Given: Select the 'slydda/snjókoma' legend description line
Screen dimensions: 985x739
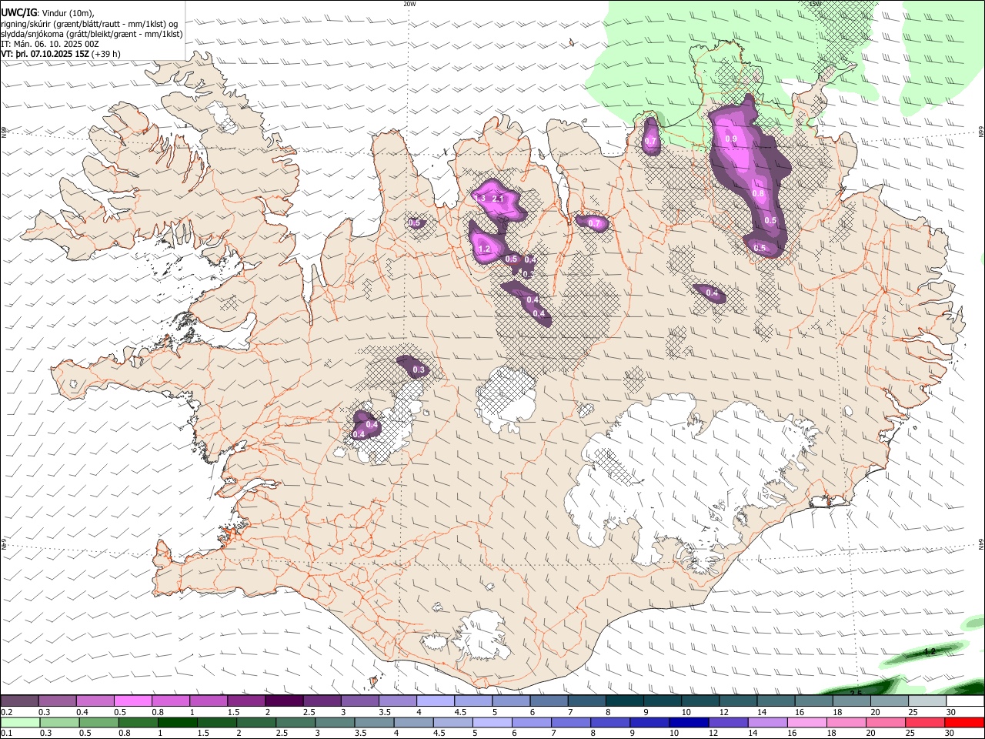Looking at the screenshot, I should tap(92, 33).
